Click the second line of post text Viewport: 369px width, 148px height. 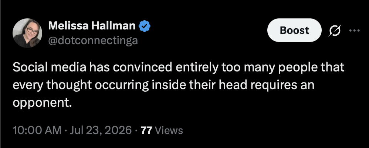(163, 85)
